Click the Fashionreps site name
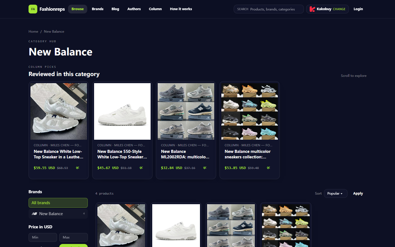 pyautogui.click(x=52, y=9)
